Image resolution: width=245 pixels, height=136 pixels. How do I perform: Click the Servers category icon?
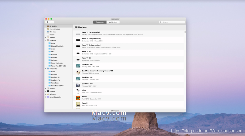point(48,89)
